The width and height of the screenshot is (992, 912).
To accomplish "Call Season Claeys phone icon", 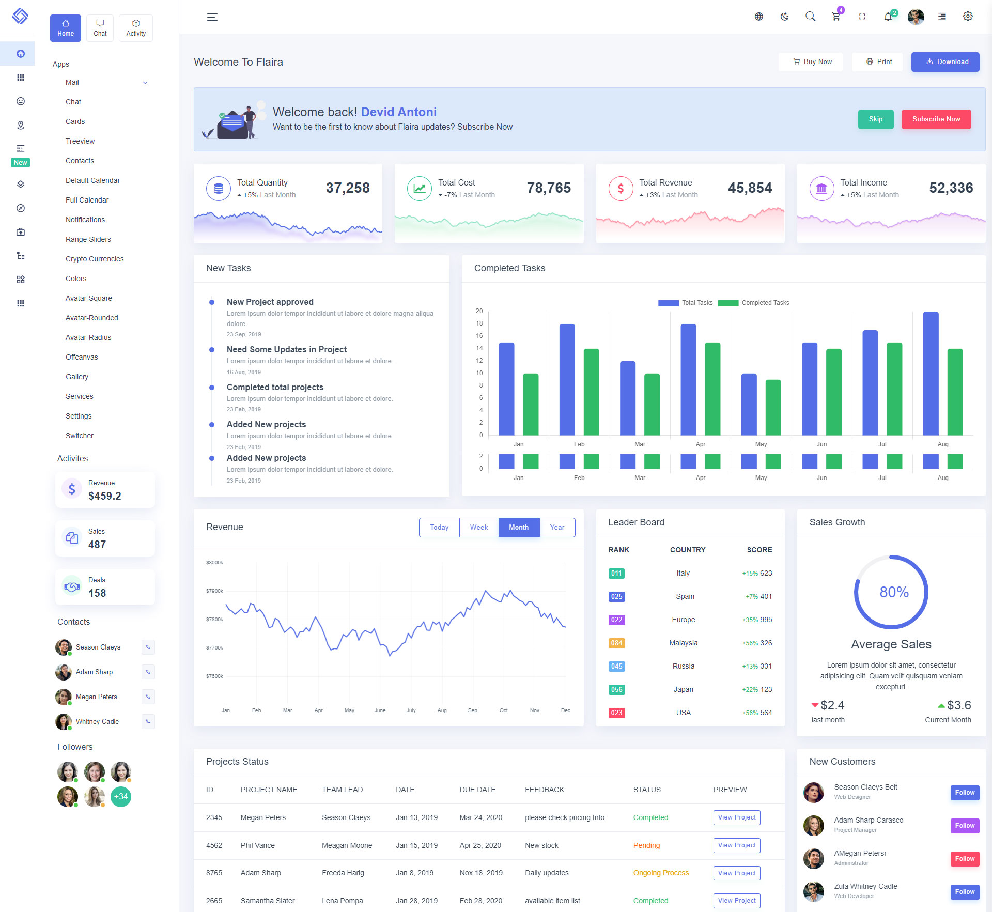I will click(148, 647).
